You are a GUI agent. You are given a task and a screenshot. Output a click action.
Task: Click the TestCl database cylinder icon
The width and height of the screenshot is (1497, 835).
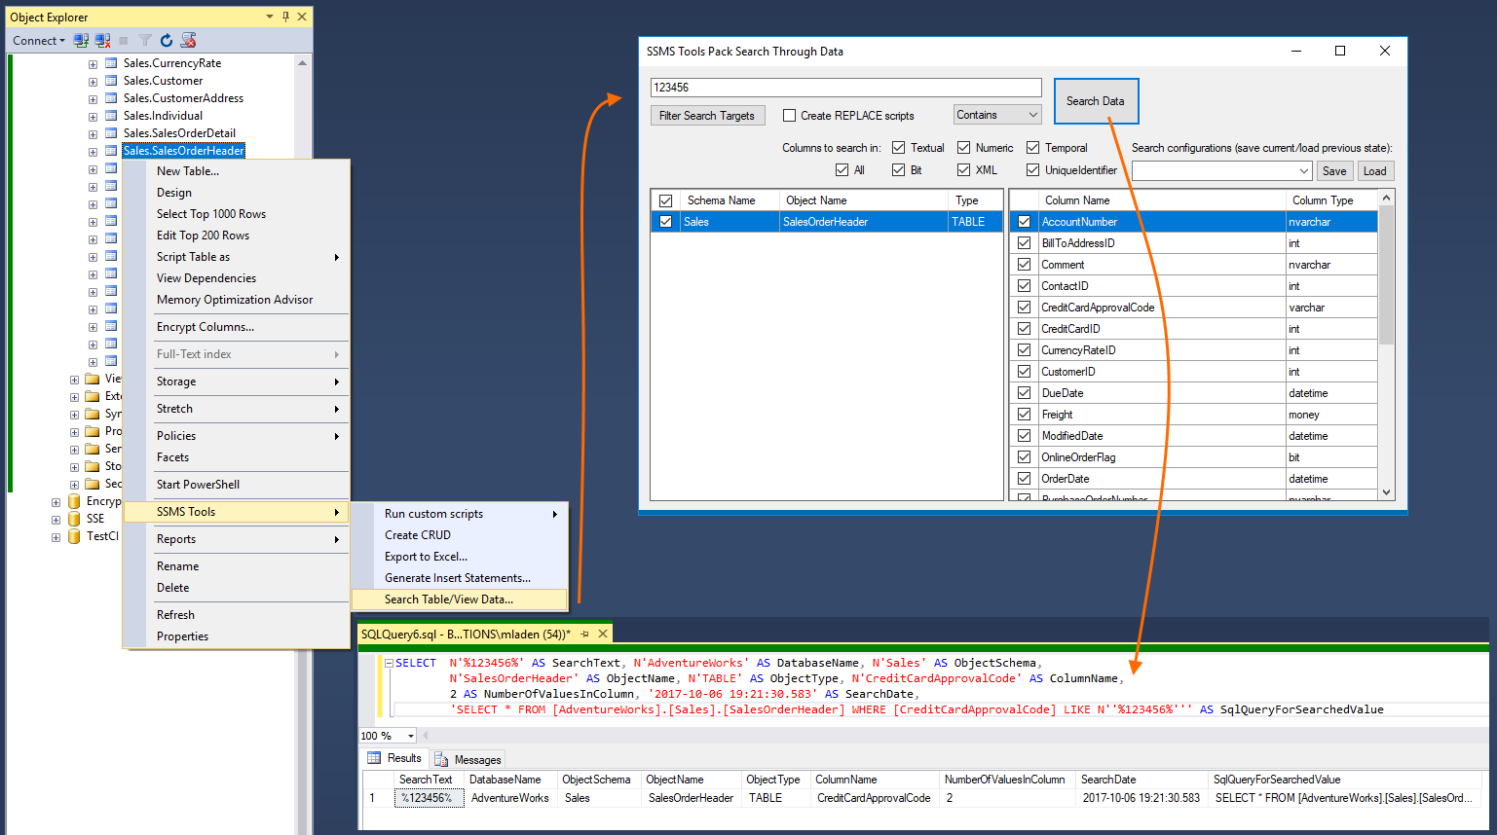[x=74, y=536]
